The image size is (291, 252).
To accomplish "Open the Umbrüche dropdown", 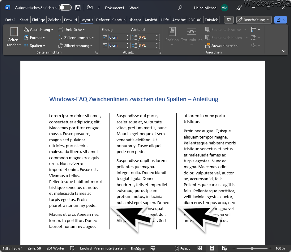I will click(71, 29).
